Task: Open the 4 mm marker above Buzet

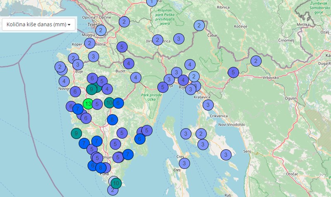Action: click(x=129, y=63)
